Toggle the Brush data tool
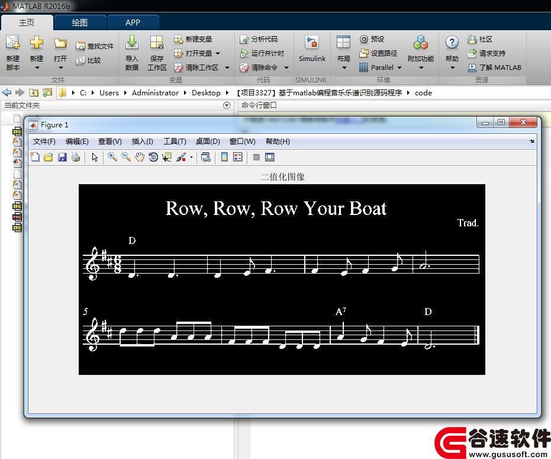This screenshot has height=459, width=551. coord(181,157)
